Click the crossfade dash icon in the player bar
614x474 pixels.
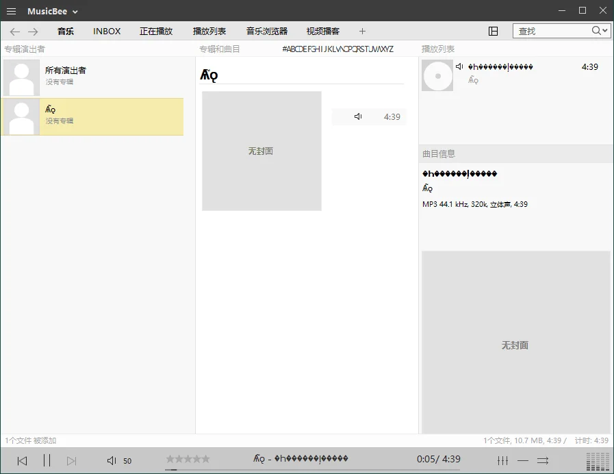[x=524, y=460]
